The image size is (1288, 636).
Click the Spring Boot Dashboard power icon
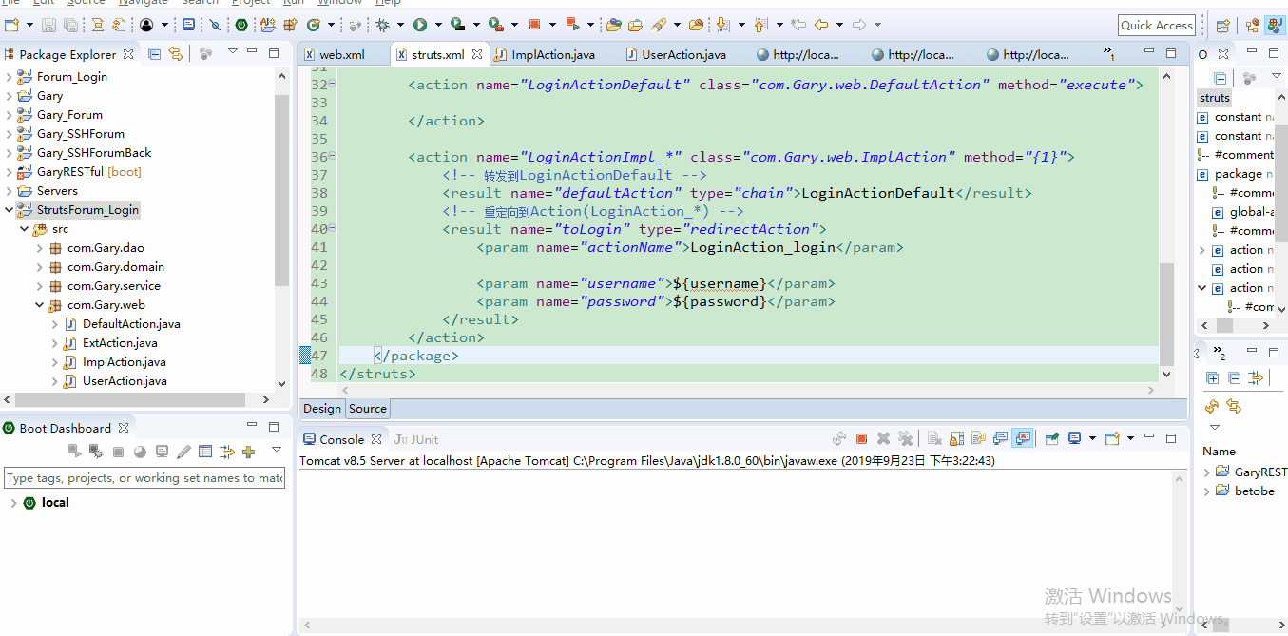[241, 25]
